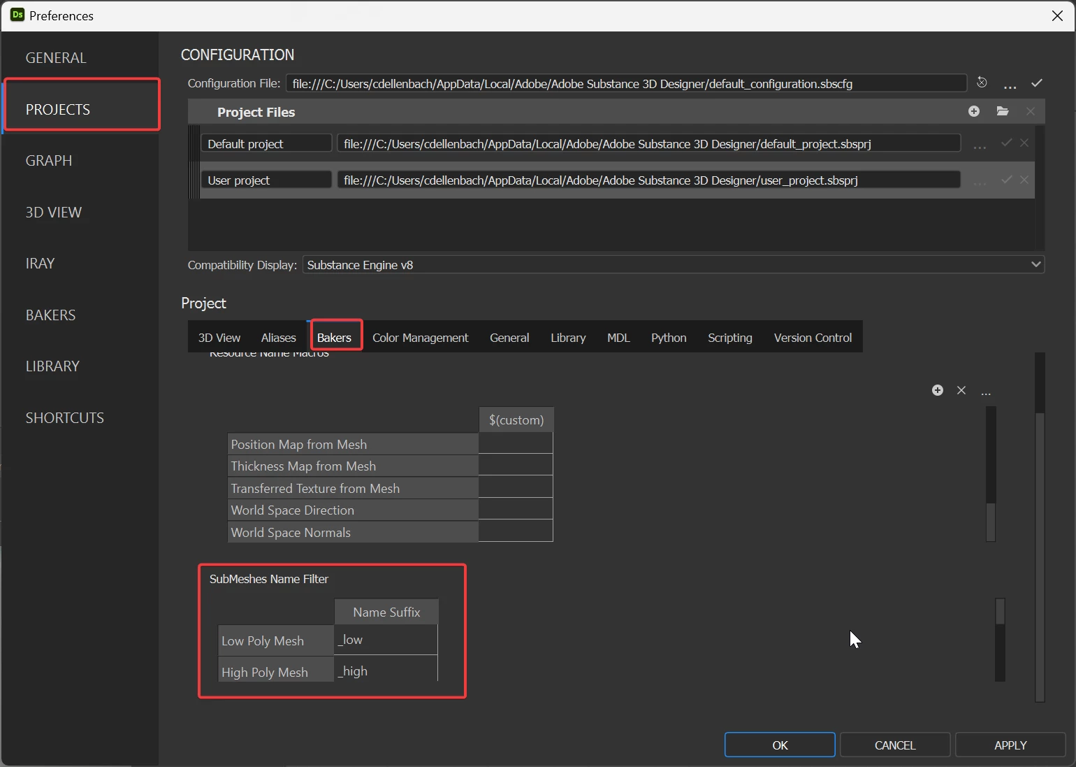Open the IRAY preferences section

(x=40, y=264)
